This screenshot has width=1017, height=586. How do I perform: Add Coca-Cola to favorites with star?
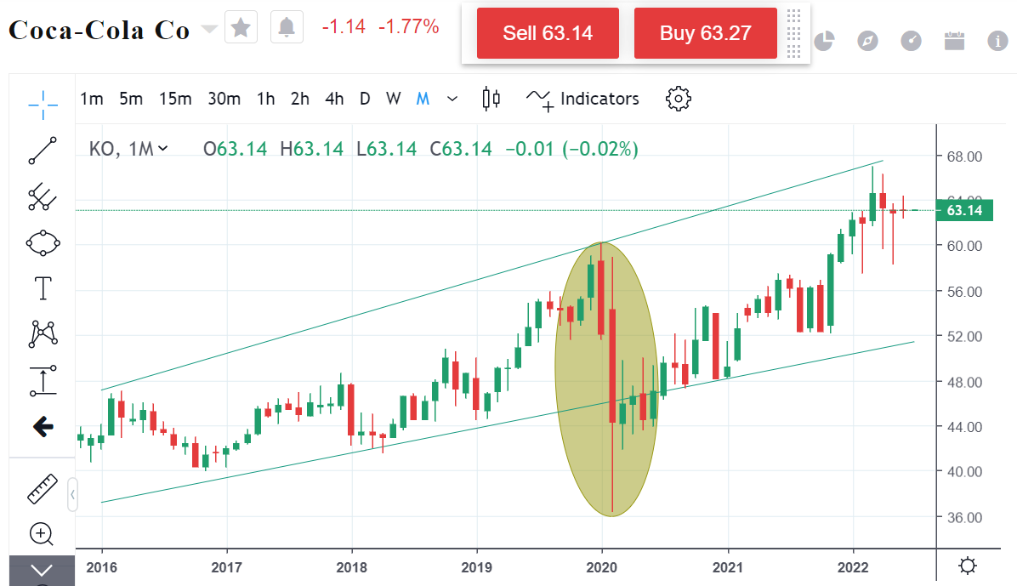241,28
